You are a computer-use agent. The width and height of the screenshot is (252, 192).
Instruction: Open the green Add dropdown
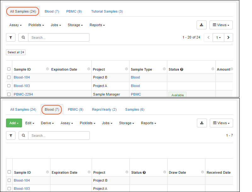pyautogui.click(x=14, y=123)
